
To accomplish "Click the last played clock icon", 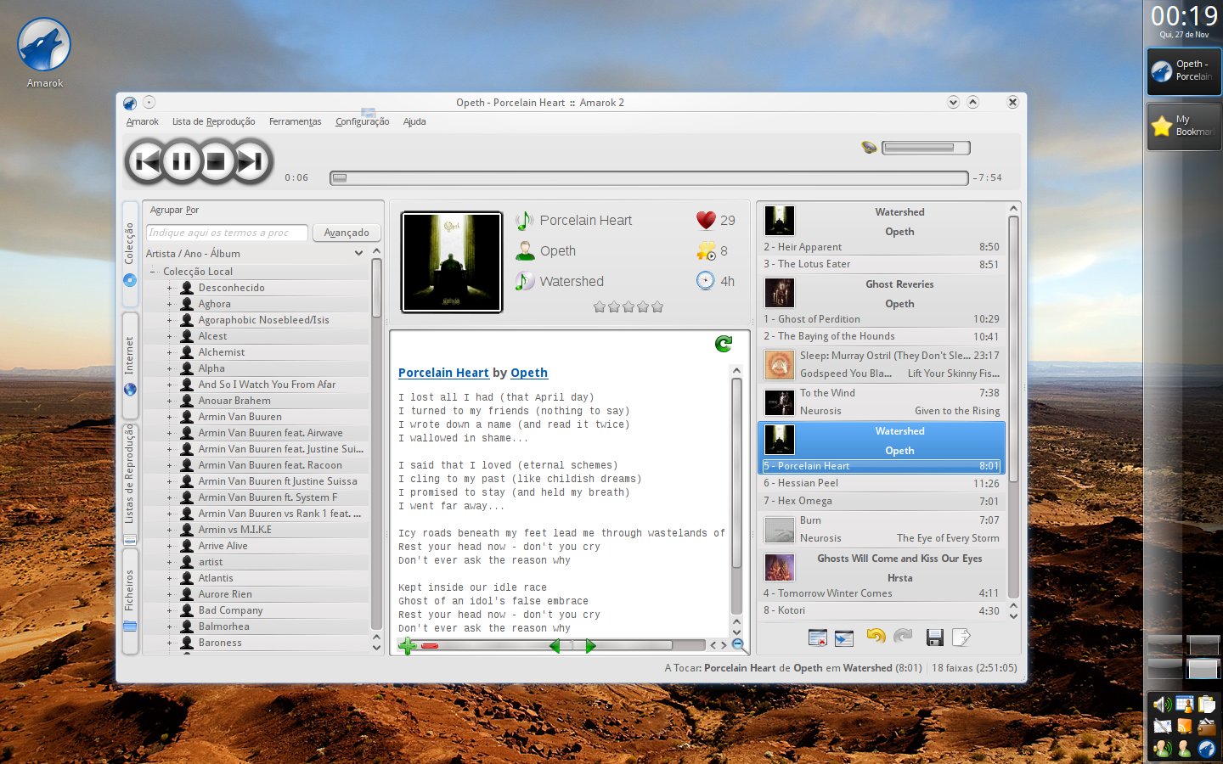I will click(706, 281).
